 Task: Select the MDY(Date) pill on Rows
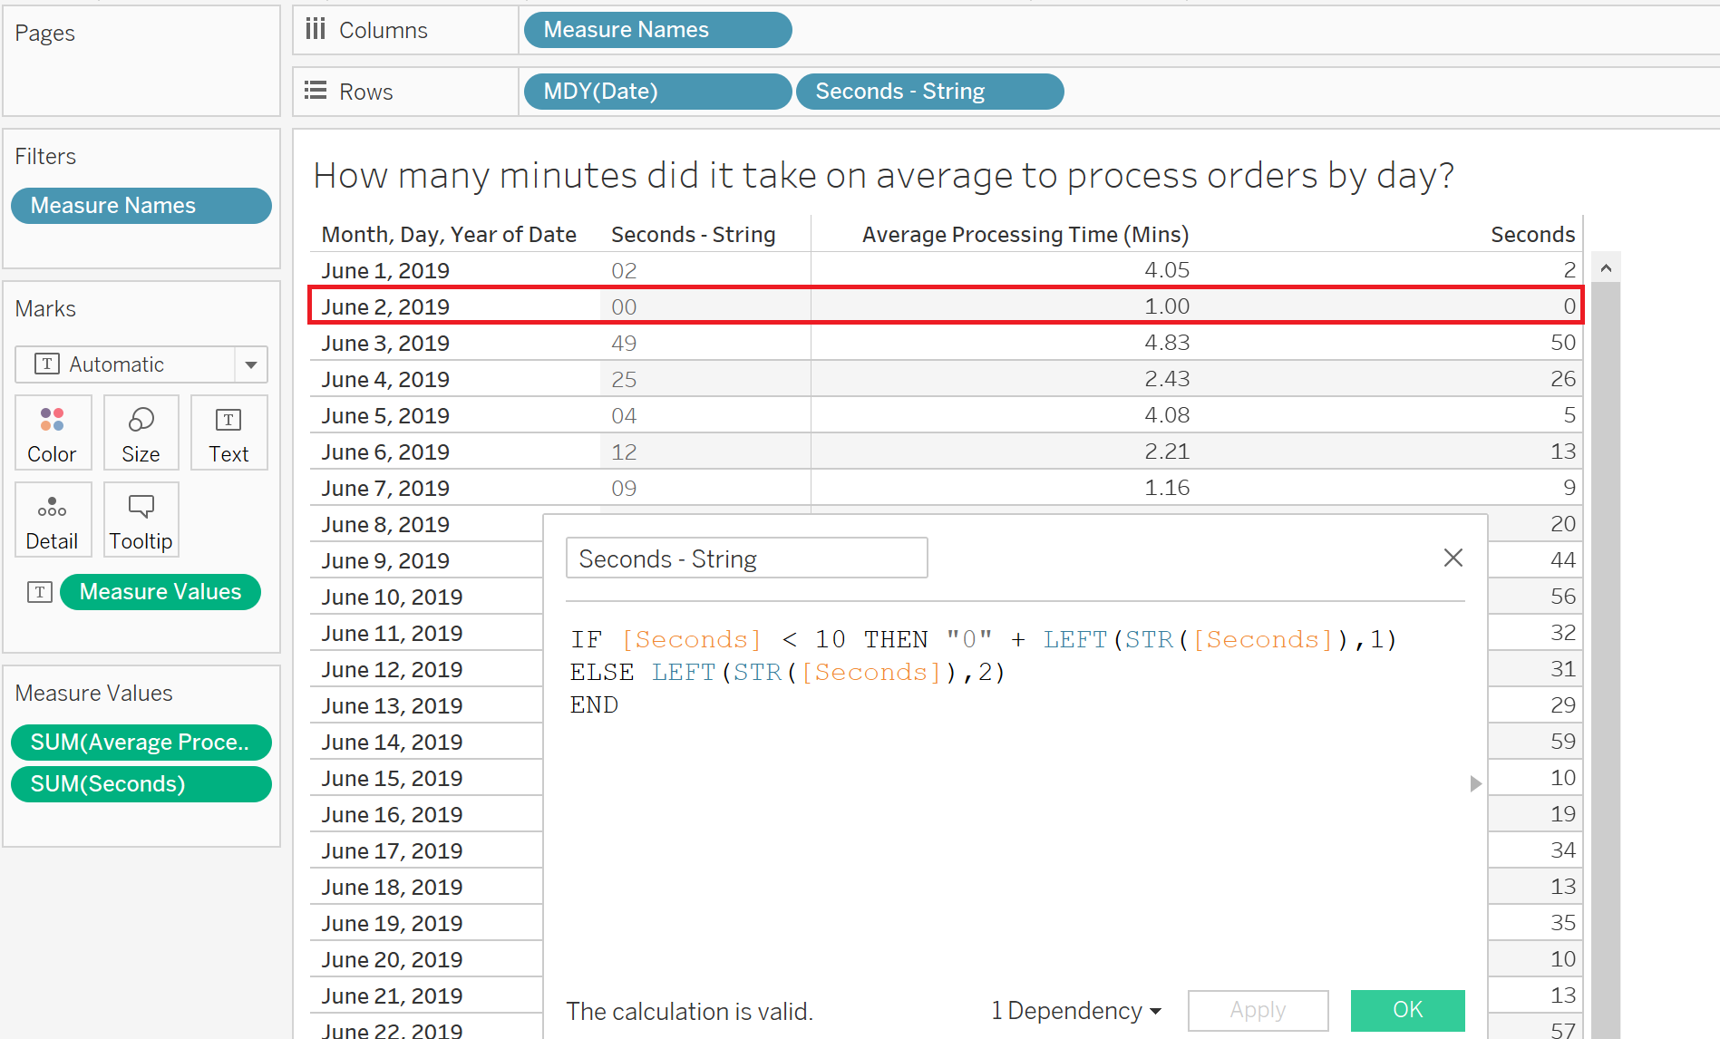pos(658,92)
